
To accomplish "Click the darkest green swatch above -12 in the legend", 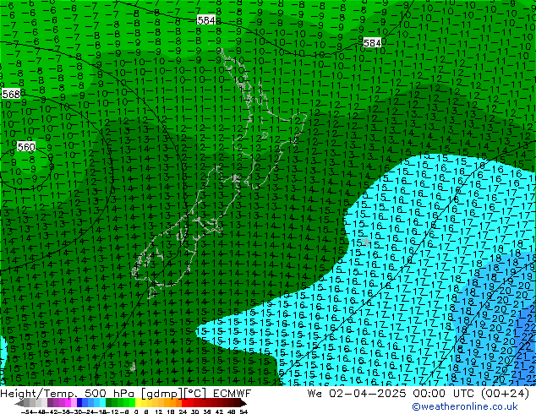I will tap(109, 403).
